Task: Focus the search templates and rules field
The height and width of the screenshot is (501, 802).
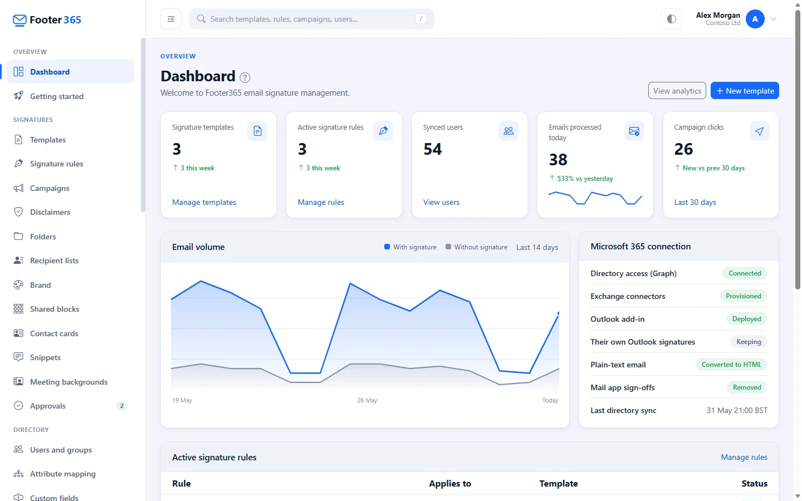Action: pyautogui.click(x=312, y=19)
